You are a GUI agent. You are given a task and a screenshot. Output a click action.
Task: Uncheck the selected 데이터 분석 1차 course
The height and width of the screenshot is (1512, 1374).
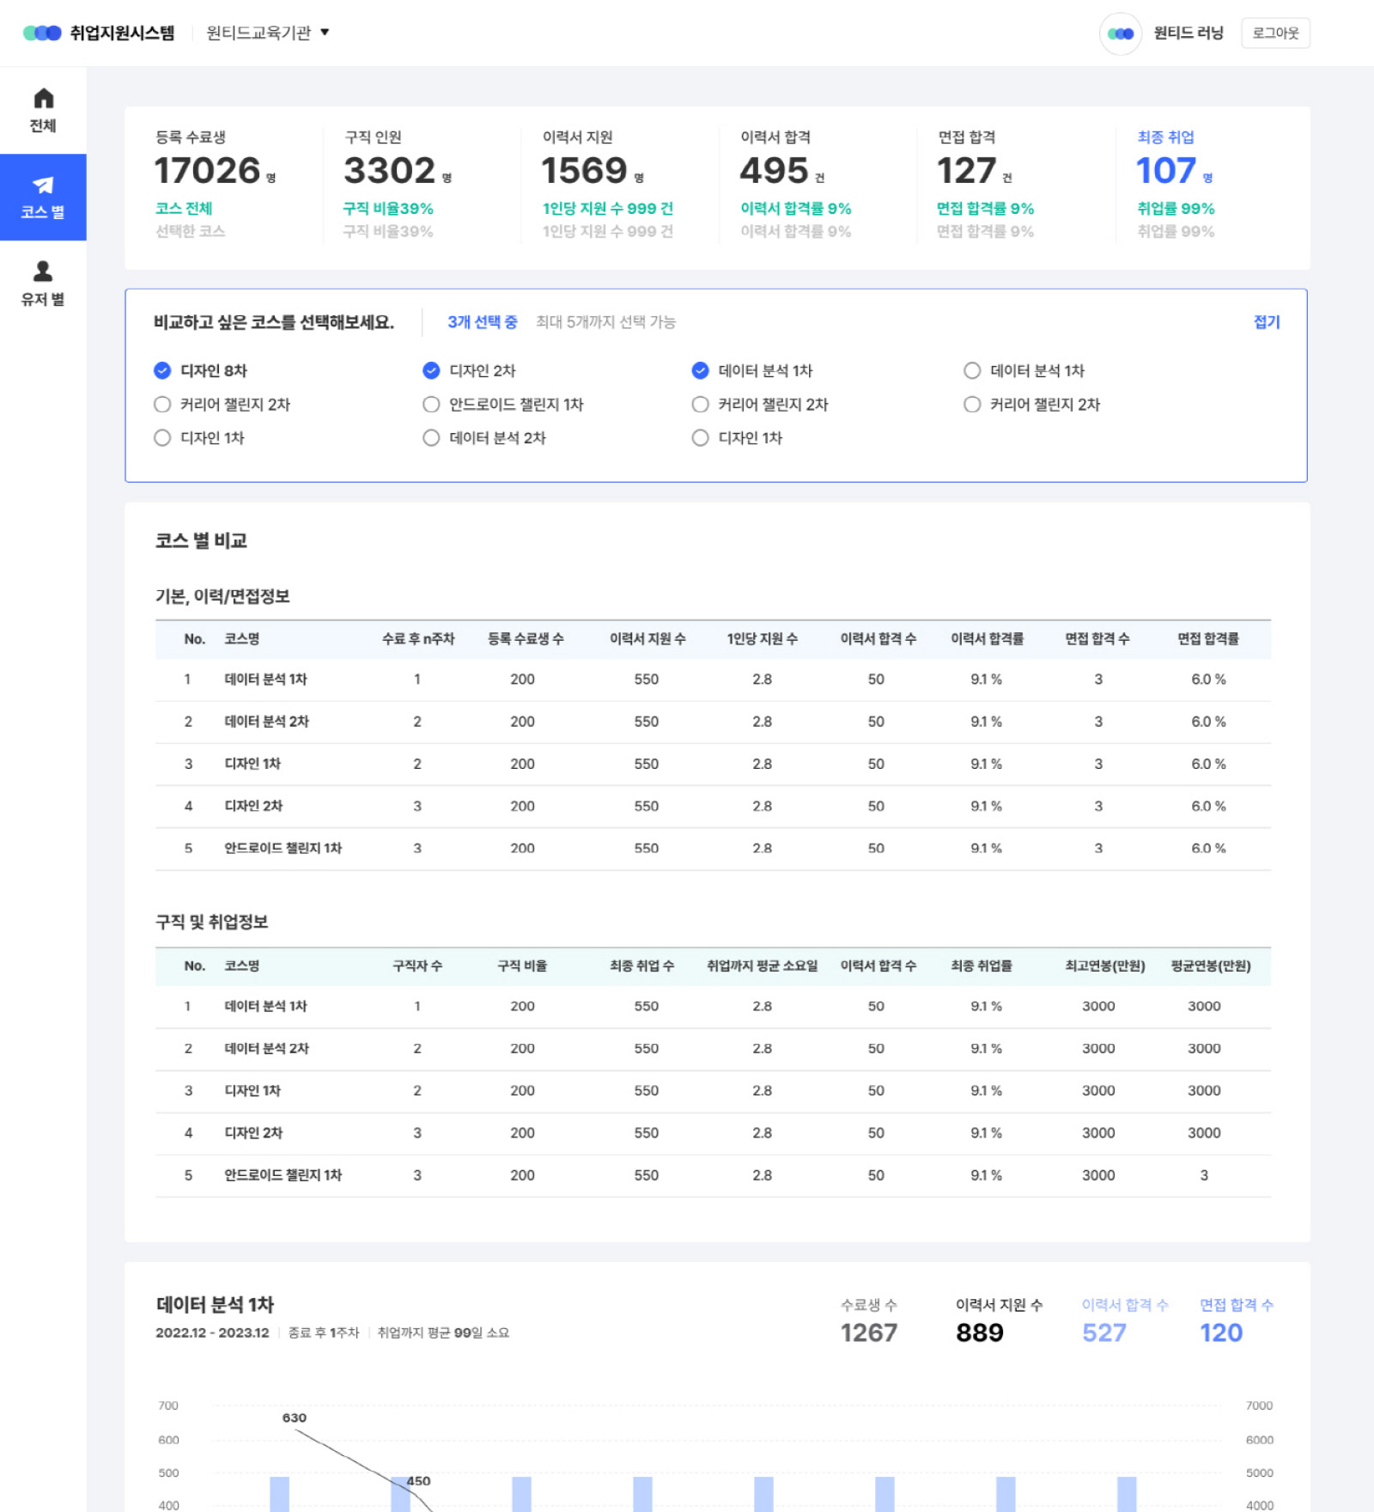tap(700, 370)
